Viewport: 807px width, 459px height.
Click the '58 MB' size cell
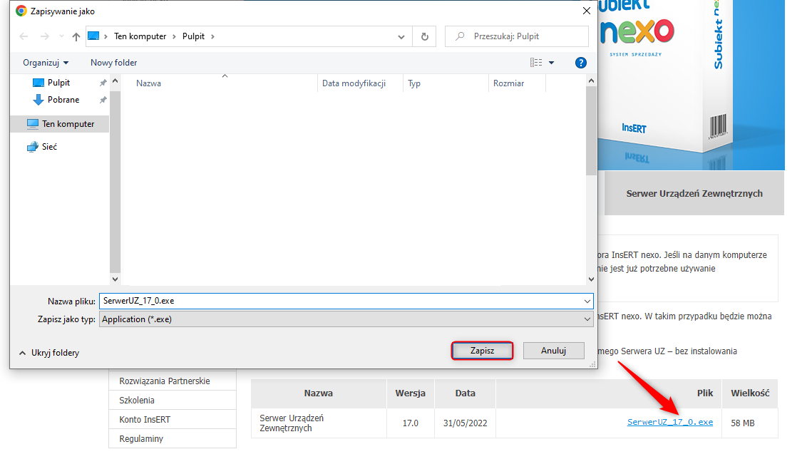point(743,423)
